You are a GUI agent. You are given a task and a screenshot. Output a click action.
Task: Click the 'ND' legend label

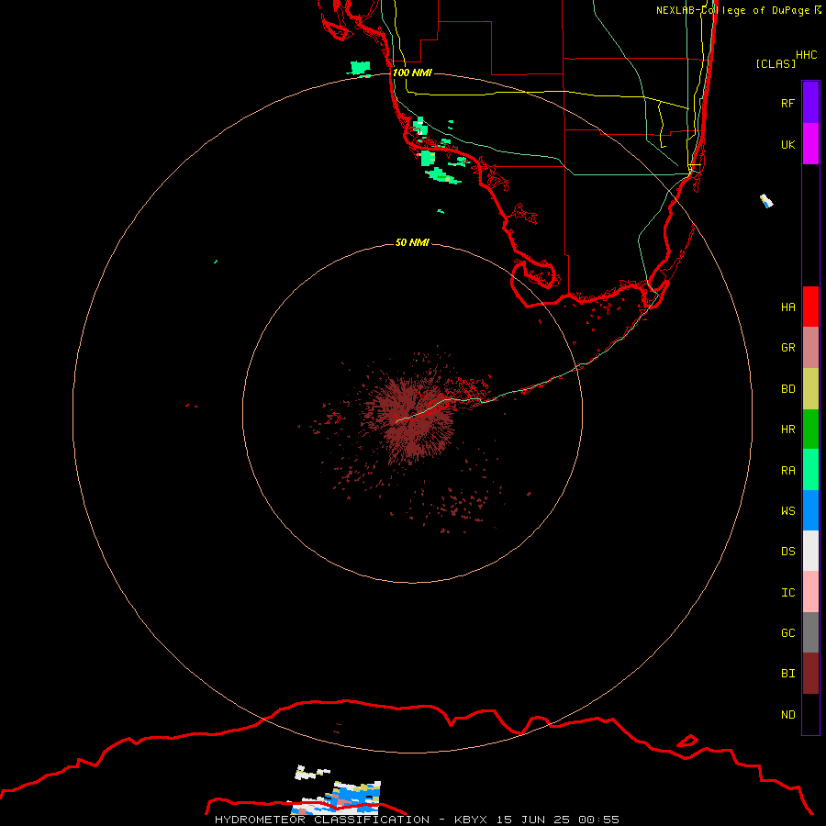point(788,714)
